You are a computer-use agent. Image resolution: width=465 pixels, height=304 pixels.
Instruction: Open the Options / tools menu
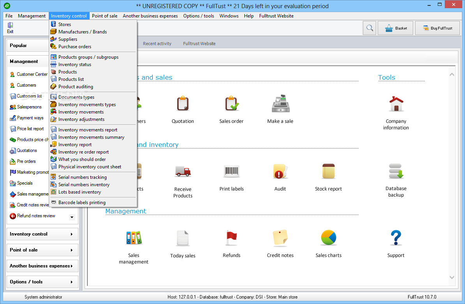(x=198, y=16)
